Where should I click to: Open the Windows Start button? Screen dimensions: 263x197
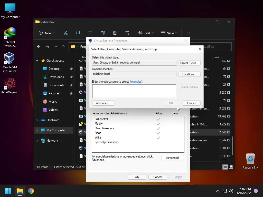point(8,191)
